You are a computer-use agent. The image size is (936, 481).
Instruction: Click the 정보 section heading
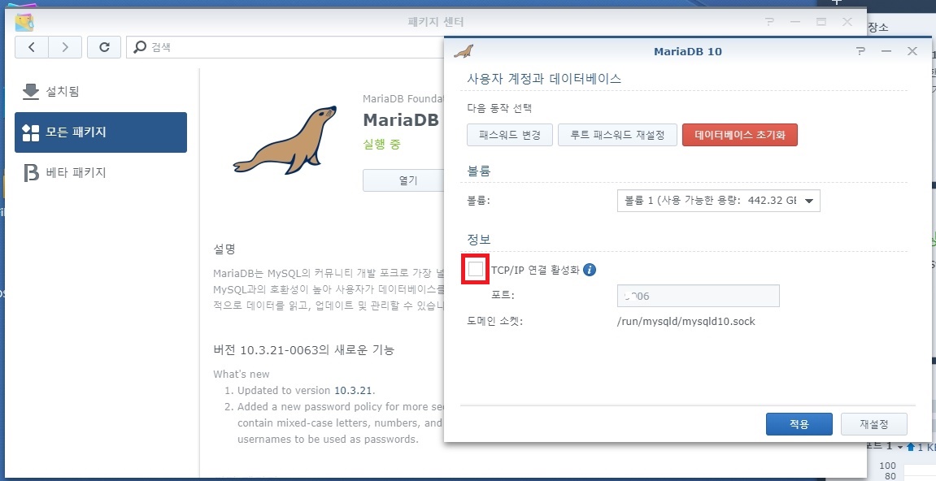point(478,240)
